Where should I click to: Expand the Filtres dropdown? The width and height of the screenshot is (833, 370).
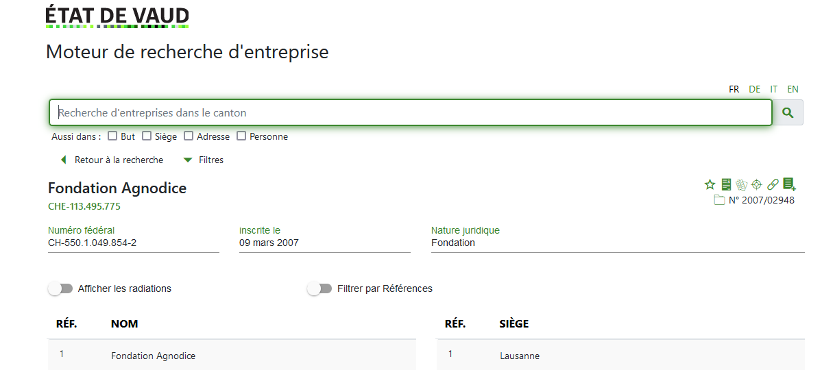click(204, 160)
